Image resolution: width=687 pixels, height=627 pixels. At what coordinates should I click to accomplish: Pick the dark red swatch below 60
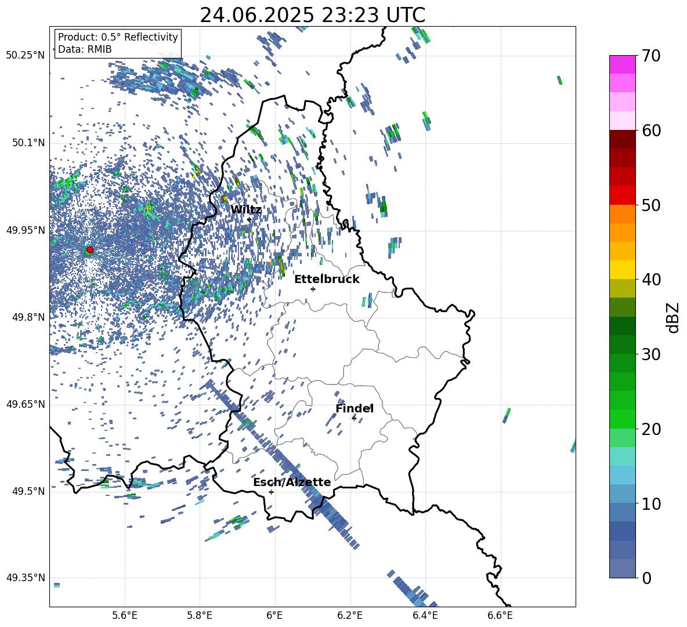(622, 139)
